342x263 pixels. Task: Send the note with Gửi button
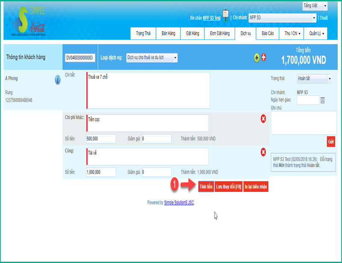point(331,141)
